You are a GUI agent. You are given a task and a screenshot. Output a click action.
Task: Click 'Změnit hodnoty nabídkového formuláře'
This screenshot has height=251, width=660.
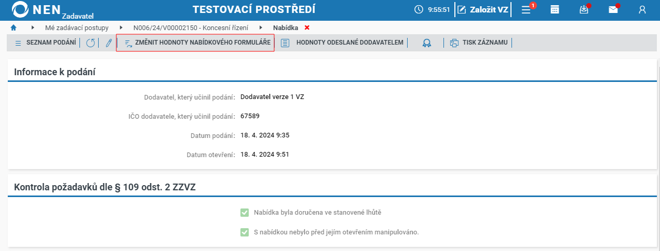pos(195,43)
